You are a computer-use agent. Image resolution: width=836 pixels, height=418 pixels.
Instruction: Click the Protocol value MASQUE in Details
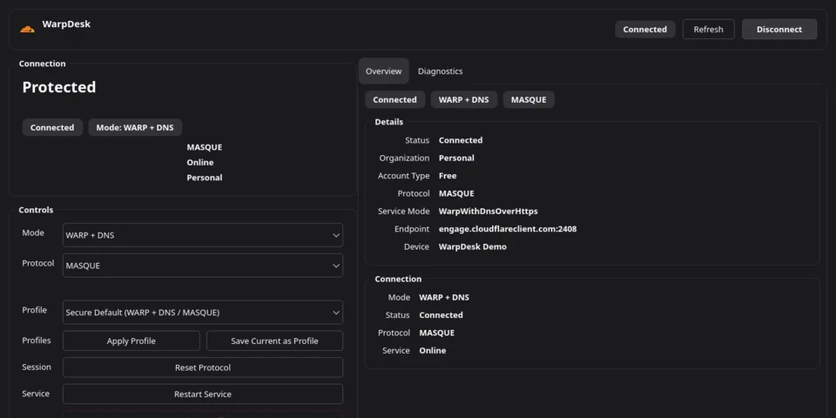pos(456,193)
